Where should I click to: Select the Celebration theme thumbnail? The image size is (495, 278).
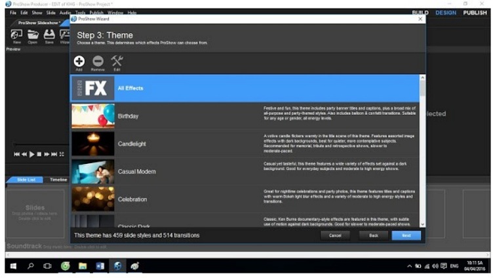[x=93, y=199]
